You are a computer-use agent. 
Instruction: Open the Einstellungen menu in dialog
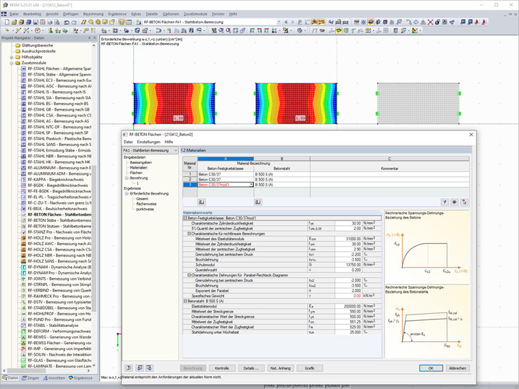point(148,142)
